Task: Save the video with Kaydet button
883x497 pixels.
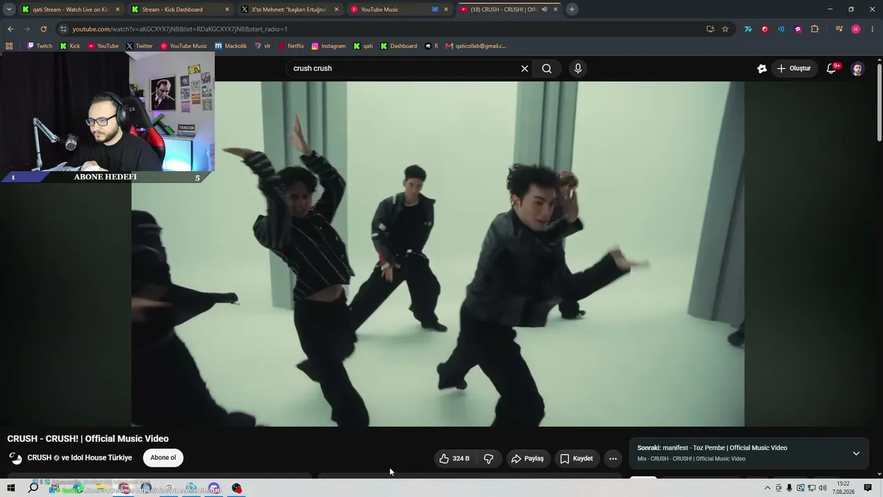Action: pyautogui.click(x=576, y=458)
